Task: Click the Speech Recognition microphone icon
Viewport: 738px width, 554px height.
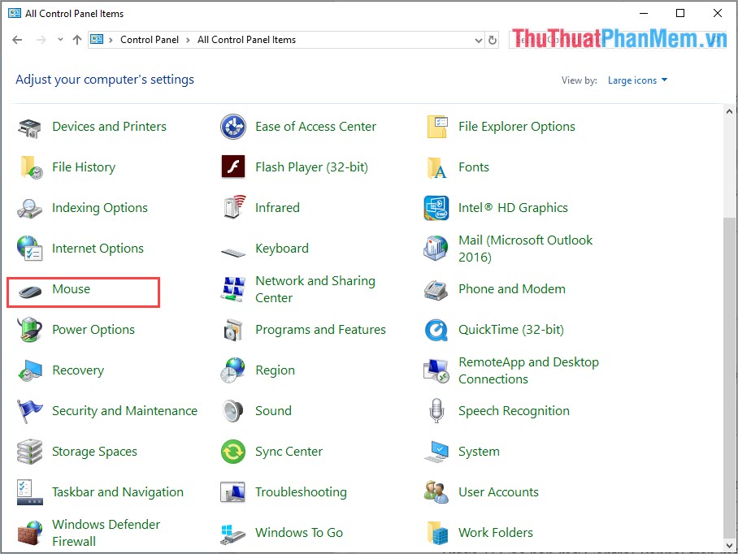Action: pos(436,411)
